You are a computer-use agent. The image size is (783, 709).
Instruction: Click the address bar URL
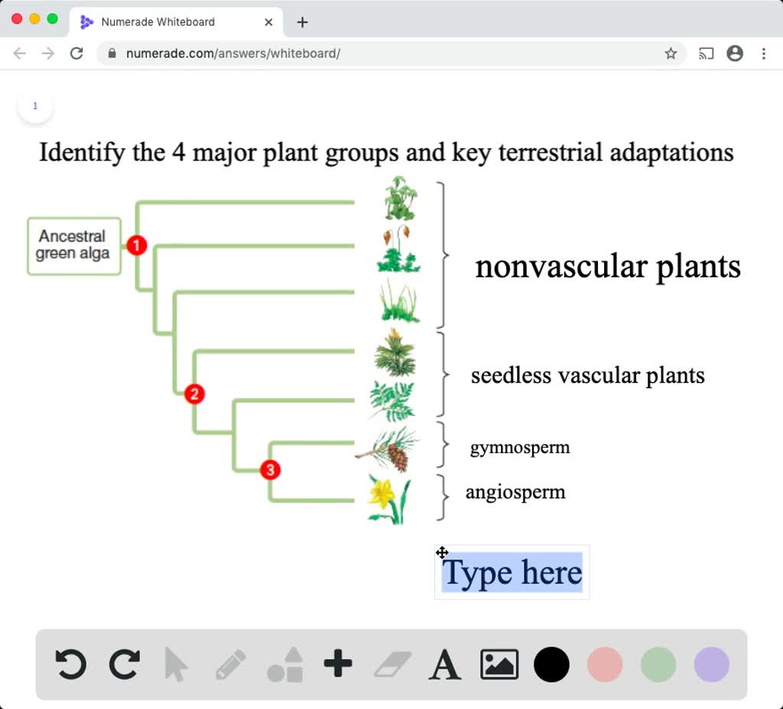click(x=306, y=53)
